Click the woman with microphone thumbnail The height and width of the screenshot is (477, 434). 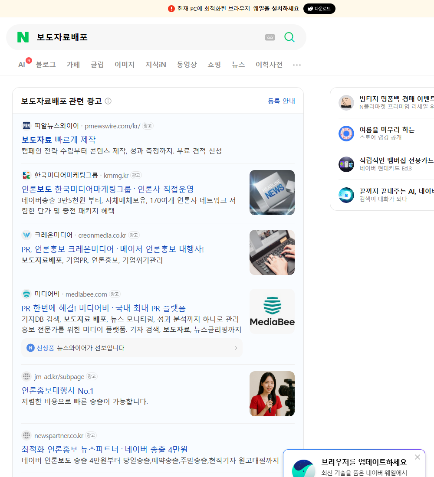point(272,394)
